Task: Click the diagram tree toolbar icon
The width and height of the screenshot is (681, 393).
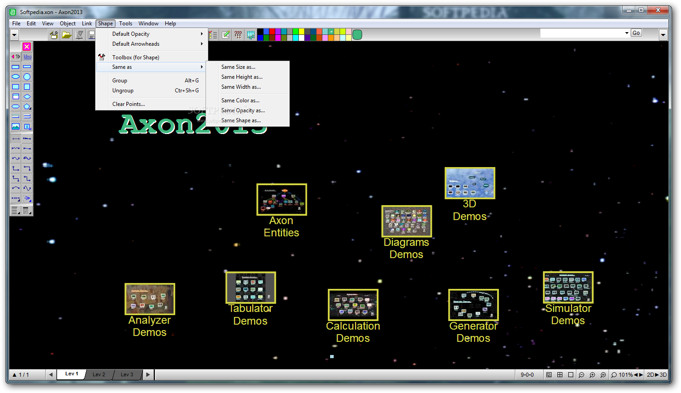Action: click(x=250, y=34)
